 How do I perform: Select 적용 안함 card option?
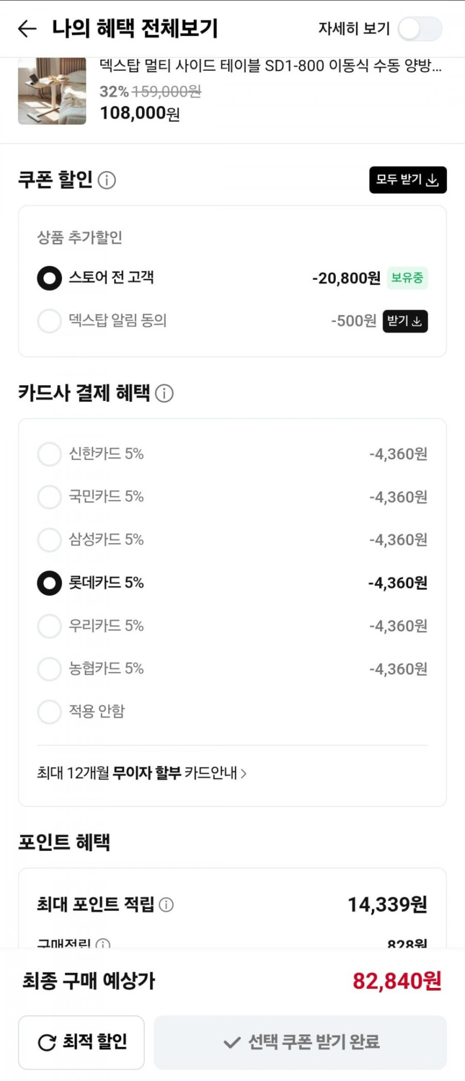point(50,711)
